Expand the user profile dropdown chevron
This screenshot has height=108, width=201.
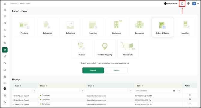point(198,4)
